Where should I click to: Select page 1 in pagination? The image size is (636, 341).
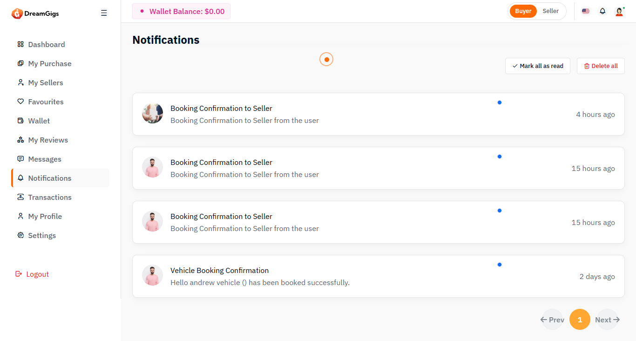tap(580, 320)
